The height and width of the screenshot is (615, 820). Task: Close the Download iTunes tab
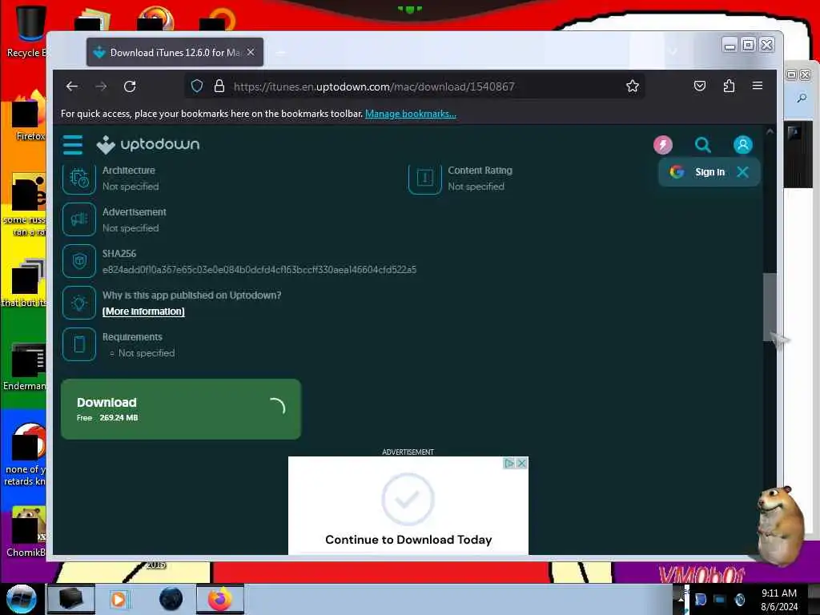click(251, 52)
